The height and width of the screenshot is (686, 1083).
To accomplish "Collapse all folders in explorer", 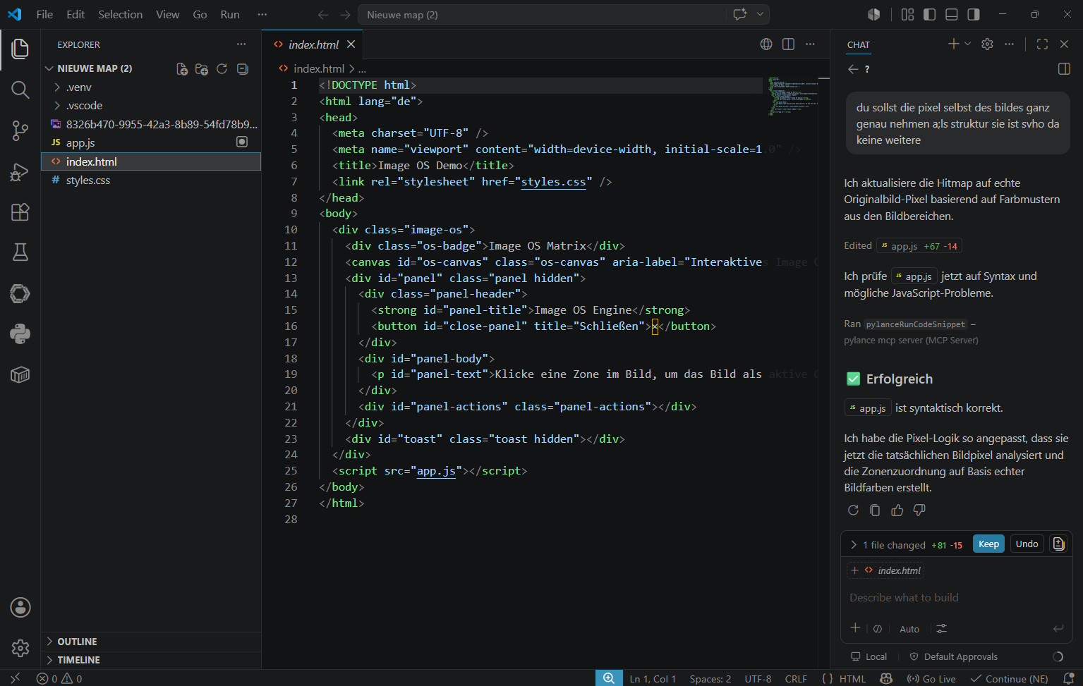I will [242, 68].
